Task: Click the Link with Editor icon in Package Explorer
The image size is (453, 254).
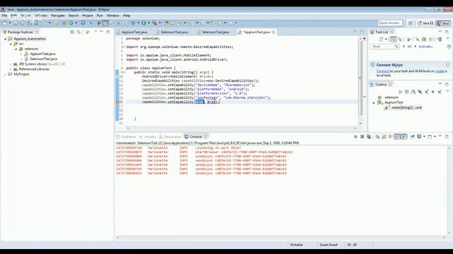Action: pyautogui.click(x=79, y=32)
